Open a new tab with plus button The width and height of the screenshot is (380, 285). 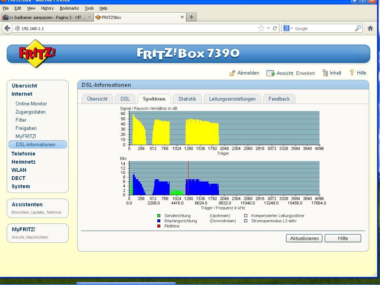pyautogui.click(x=191, y=17)
